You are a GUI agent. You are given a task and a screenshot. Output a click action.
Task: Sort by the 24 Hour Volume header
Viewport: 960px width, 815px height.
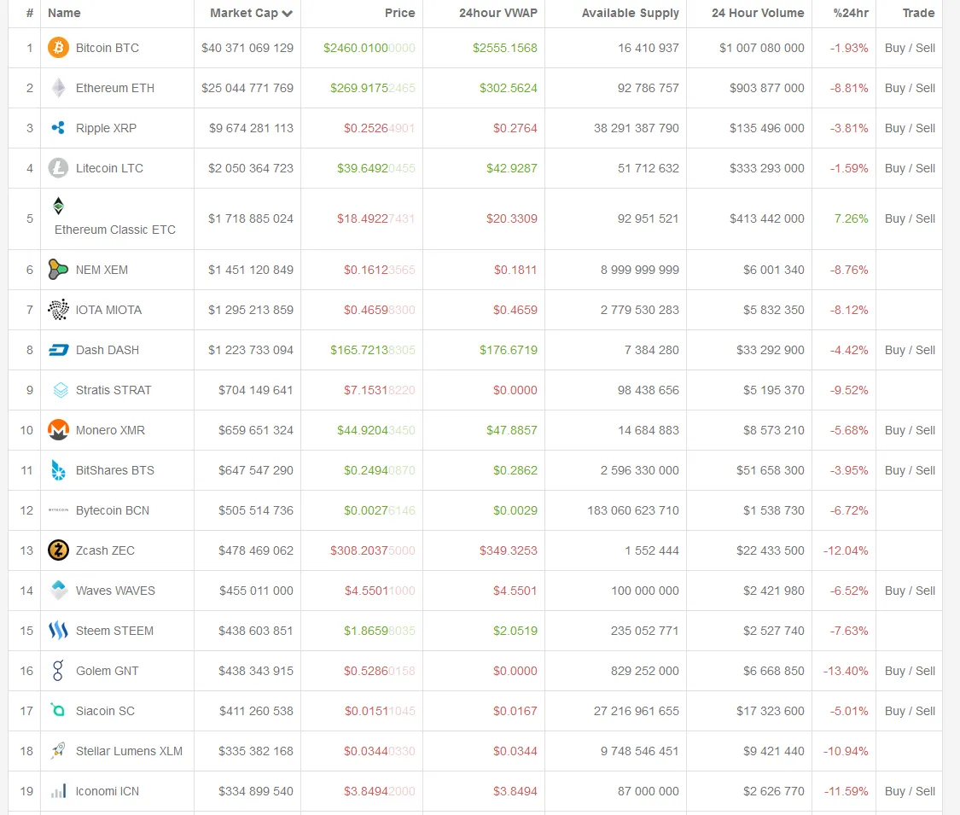(x=758, y=13)
